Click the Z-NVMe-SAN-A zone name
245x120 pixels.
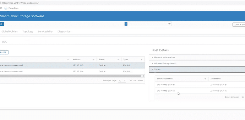tap(218, 91)
